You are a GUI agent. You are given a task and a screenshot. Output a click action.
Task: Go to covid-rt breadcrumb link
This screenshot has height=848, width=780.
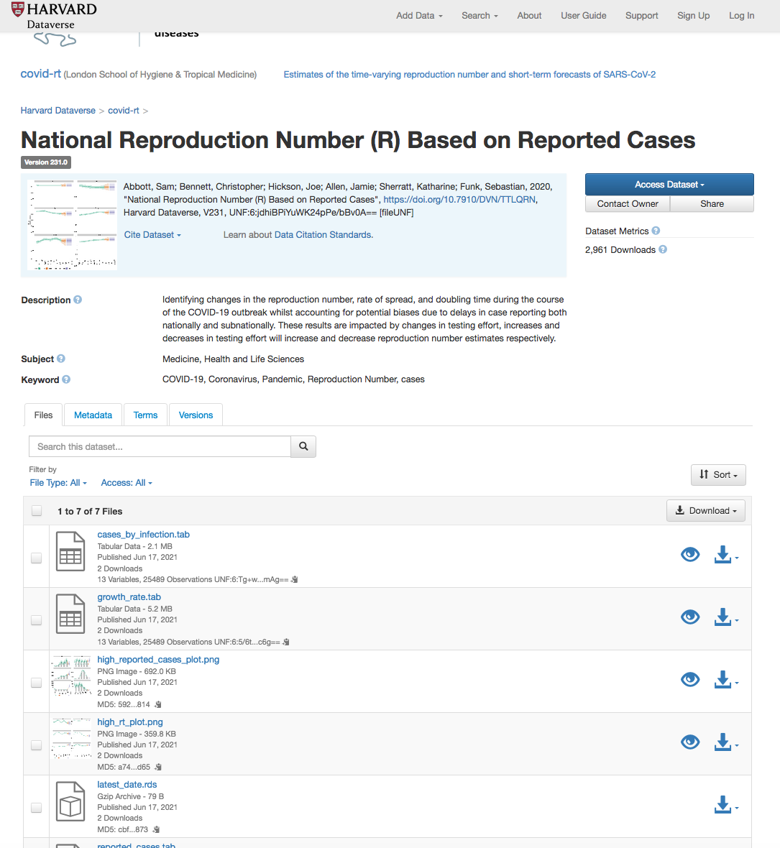click(124, 111)
